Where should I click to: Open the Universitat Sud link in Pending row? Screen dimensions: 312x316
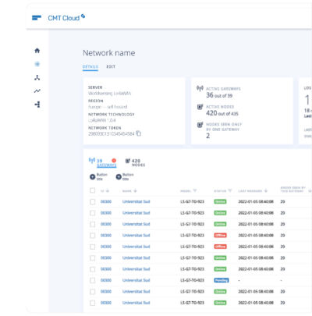tap(136, 280)
